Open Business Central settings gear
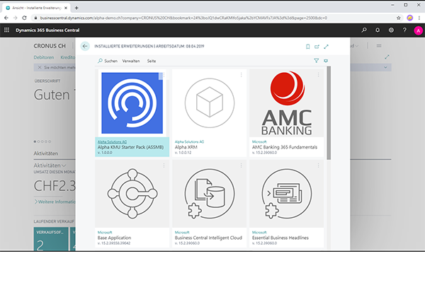The image size is (425, 297). (390, 30)
